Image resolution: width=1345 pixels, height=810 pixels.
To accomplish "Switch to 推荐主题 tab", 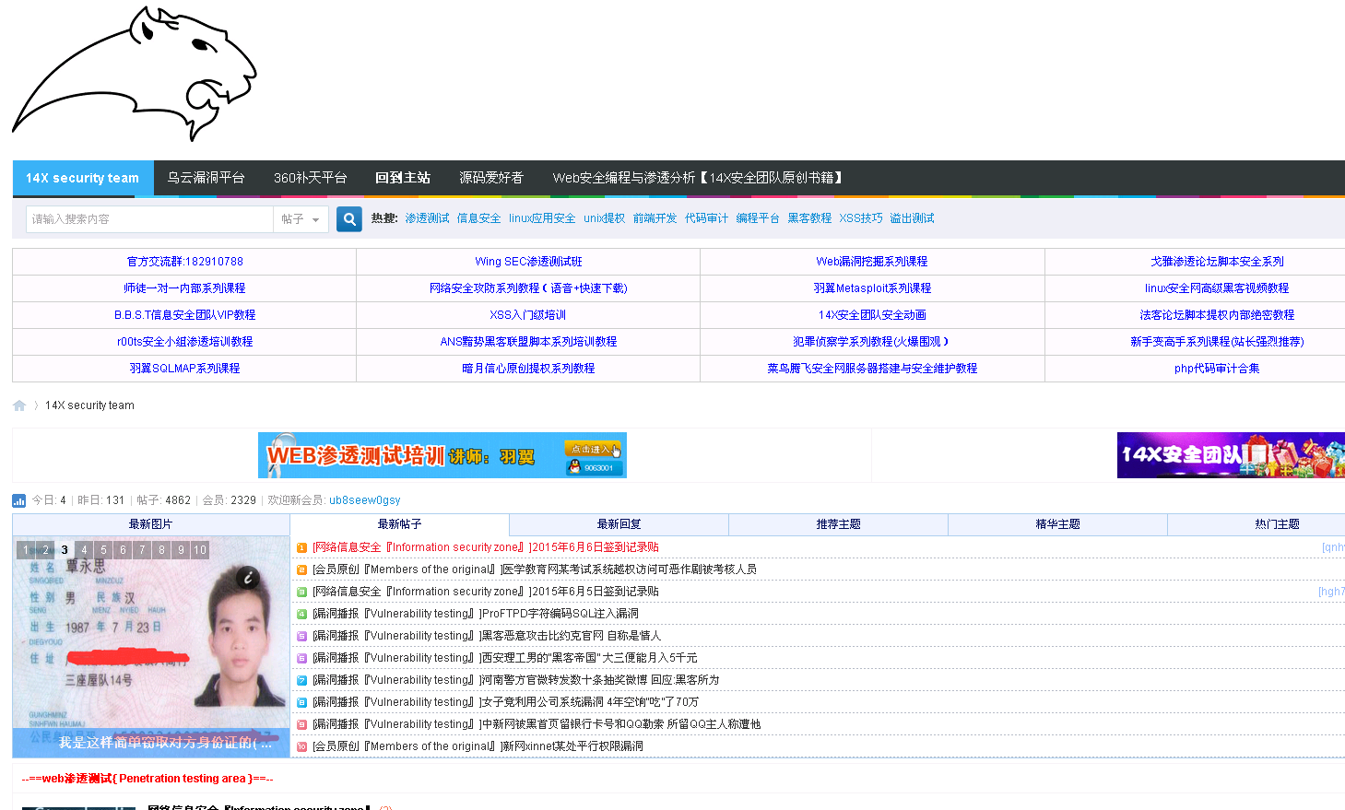I will click(838, 524).
